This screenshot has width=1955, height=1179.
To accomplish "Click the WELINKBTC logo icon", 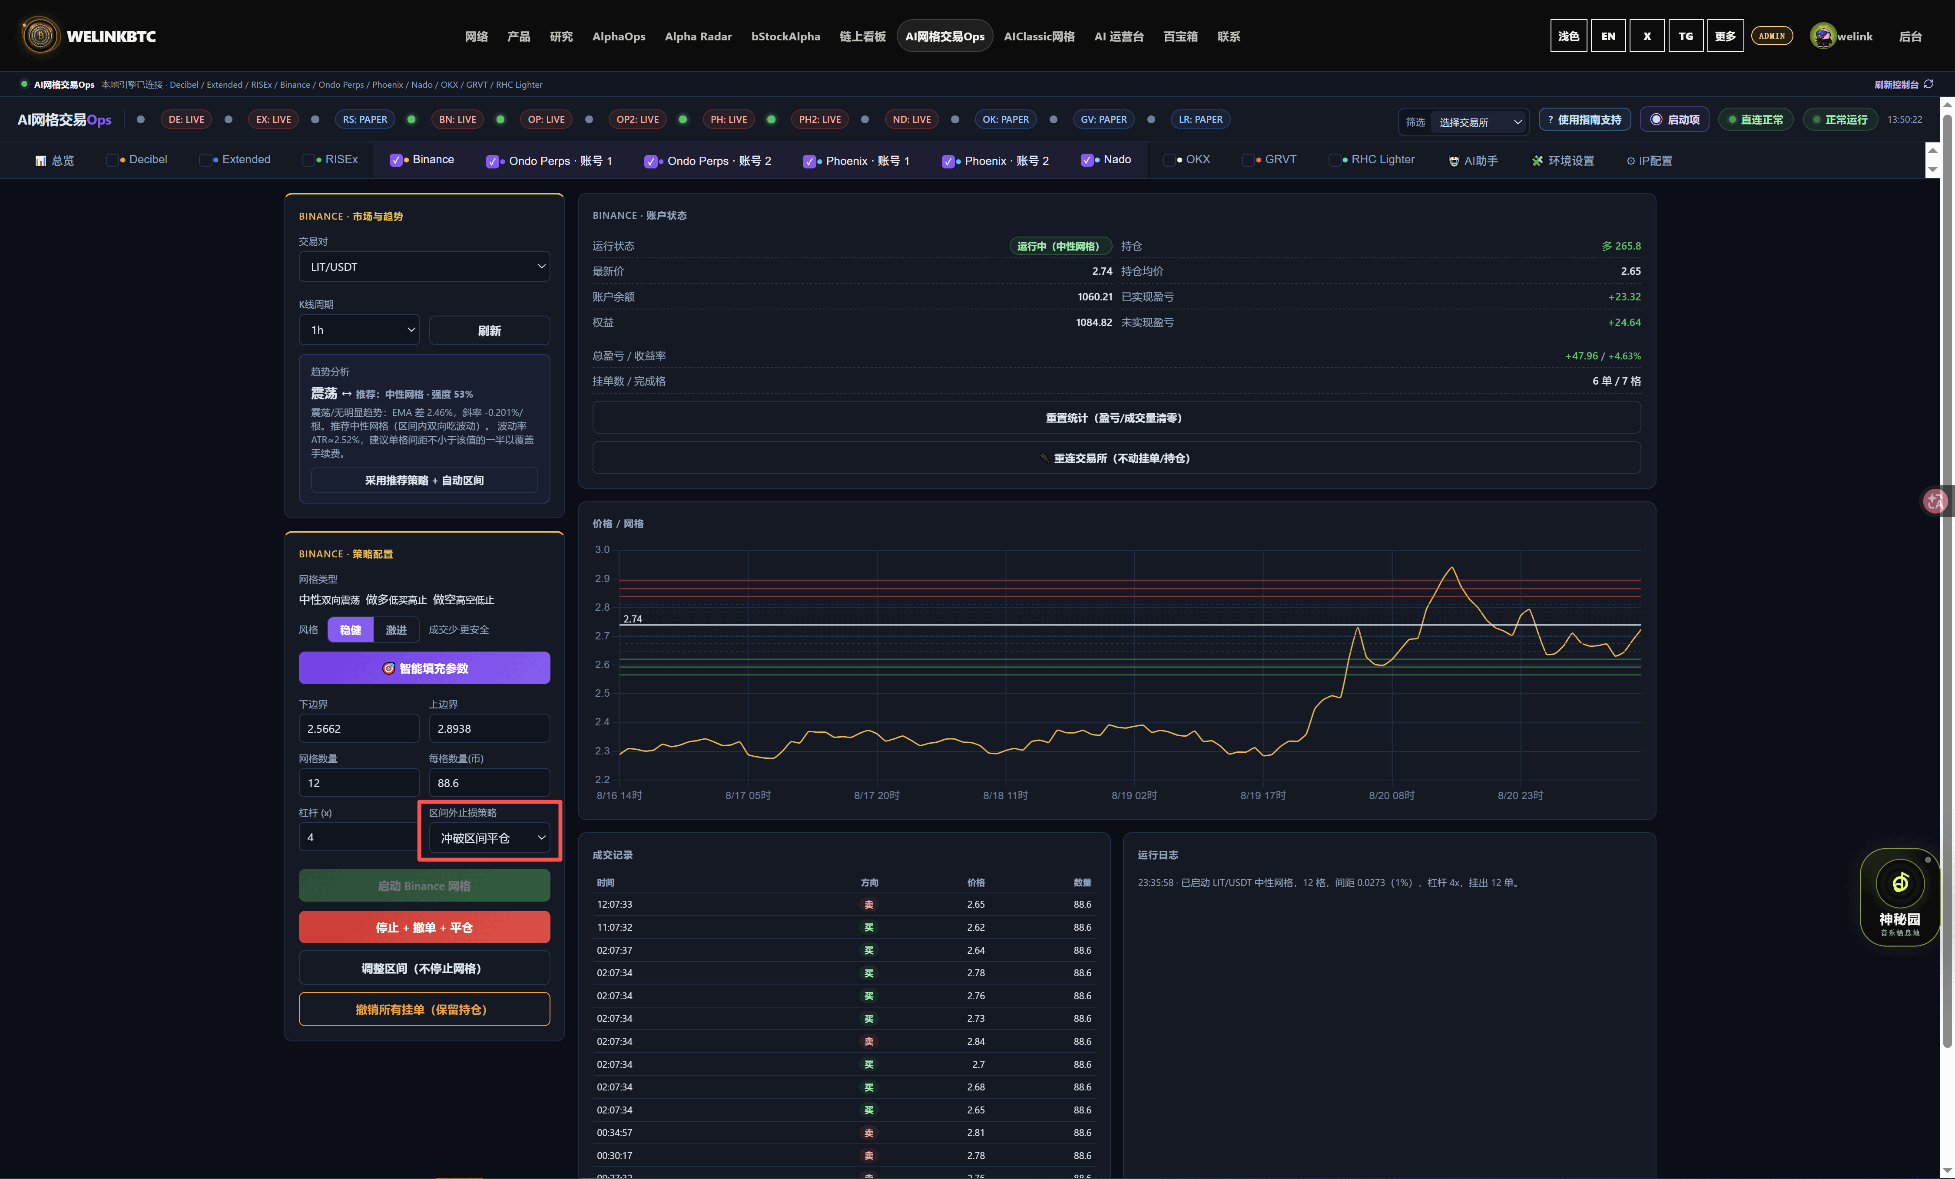I will pyautogui.click(x=40, y=36).
